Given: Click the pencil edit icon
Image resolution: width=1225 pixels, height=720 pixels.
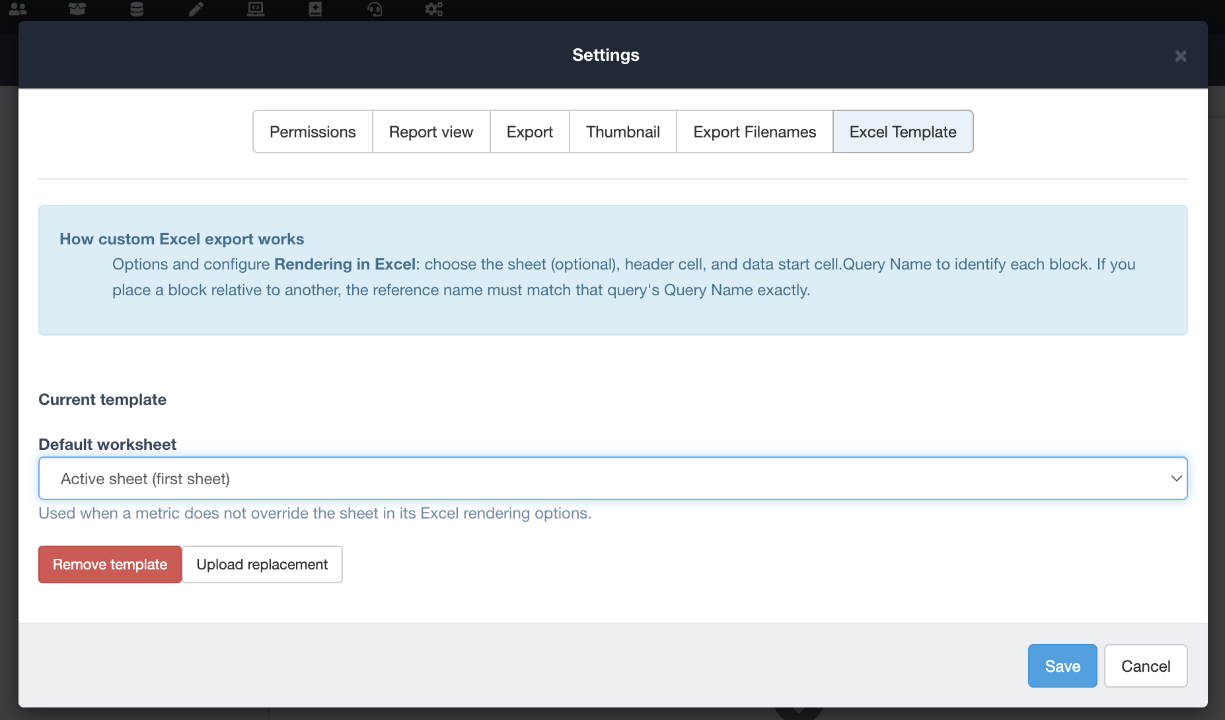Looking at the screenshot, I should (196, 9).
